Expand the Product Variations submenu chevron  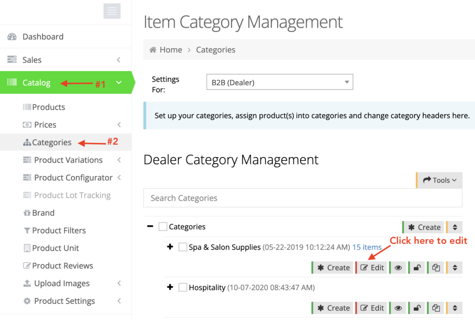pos(119,160)
